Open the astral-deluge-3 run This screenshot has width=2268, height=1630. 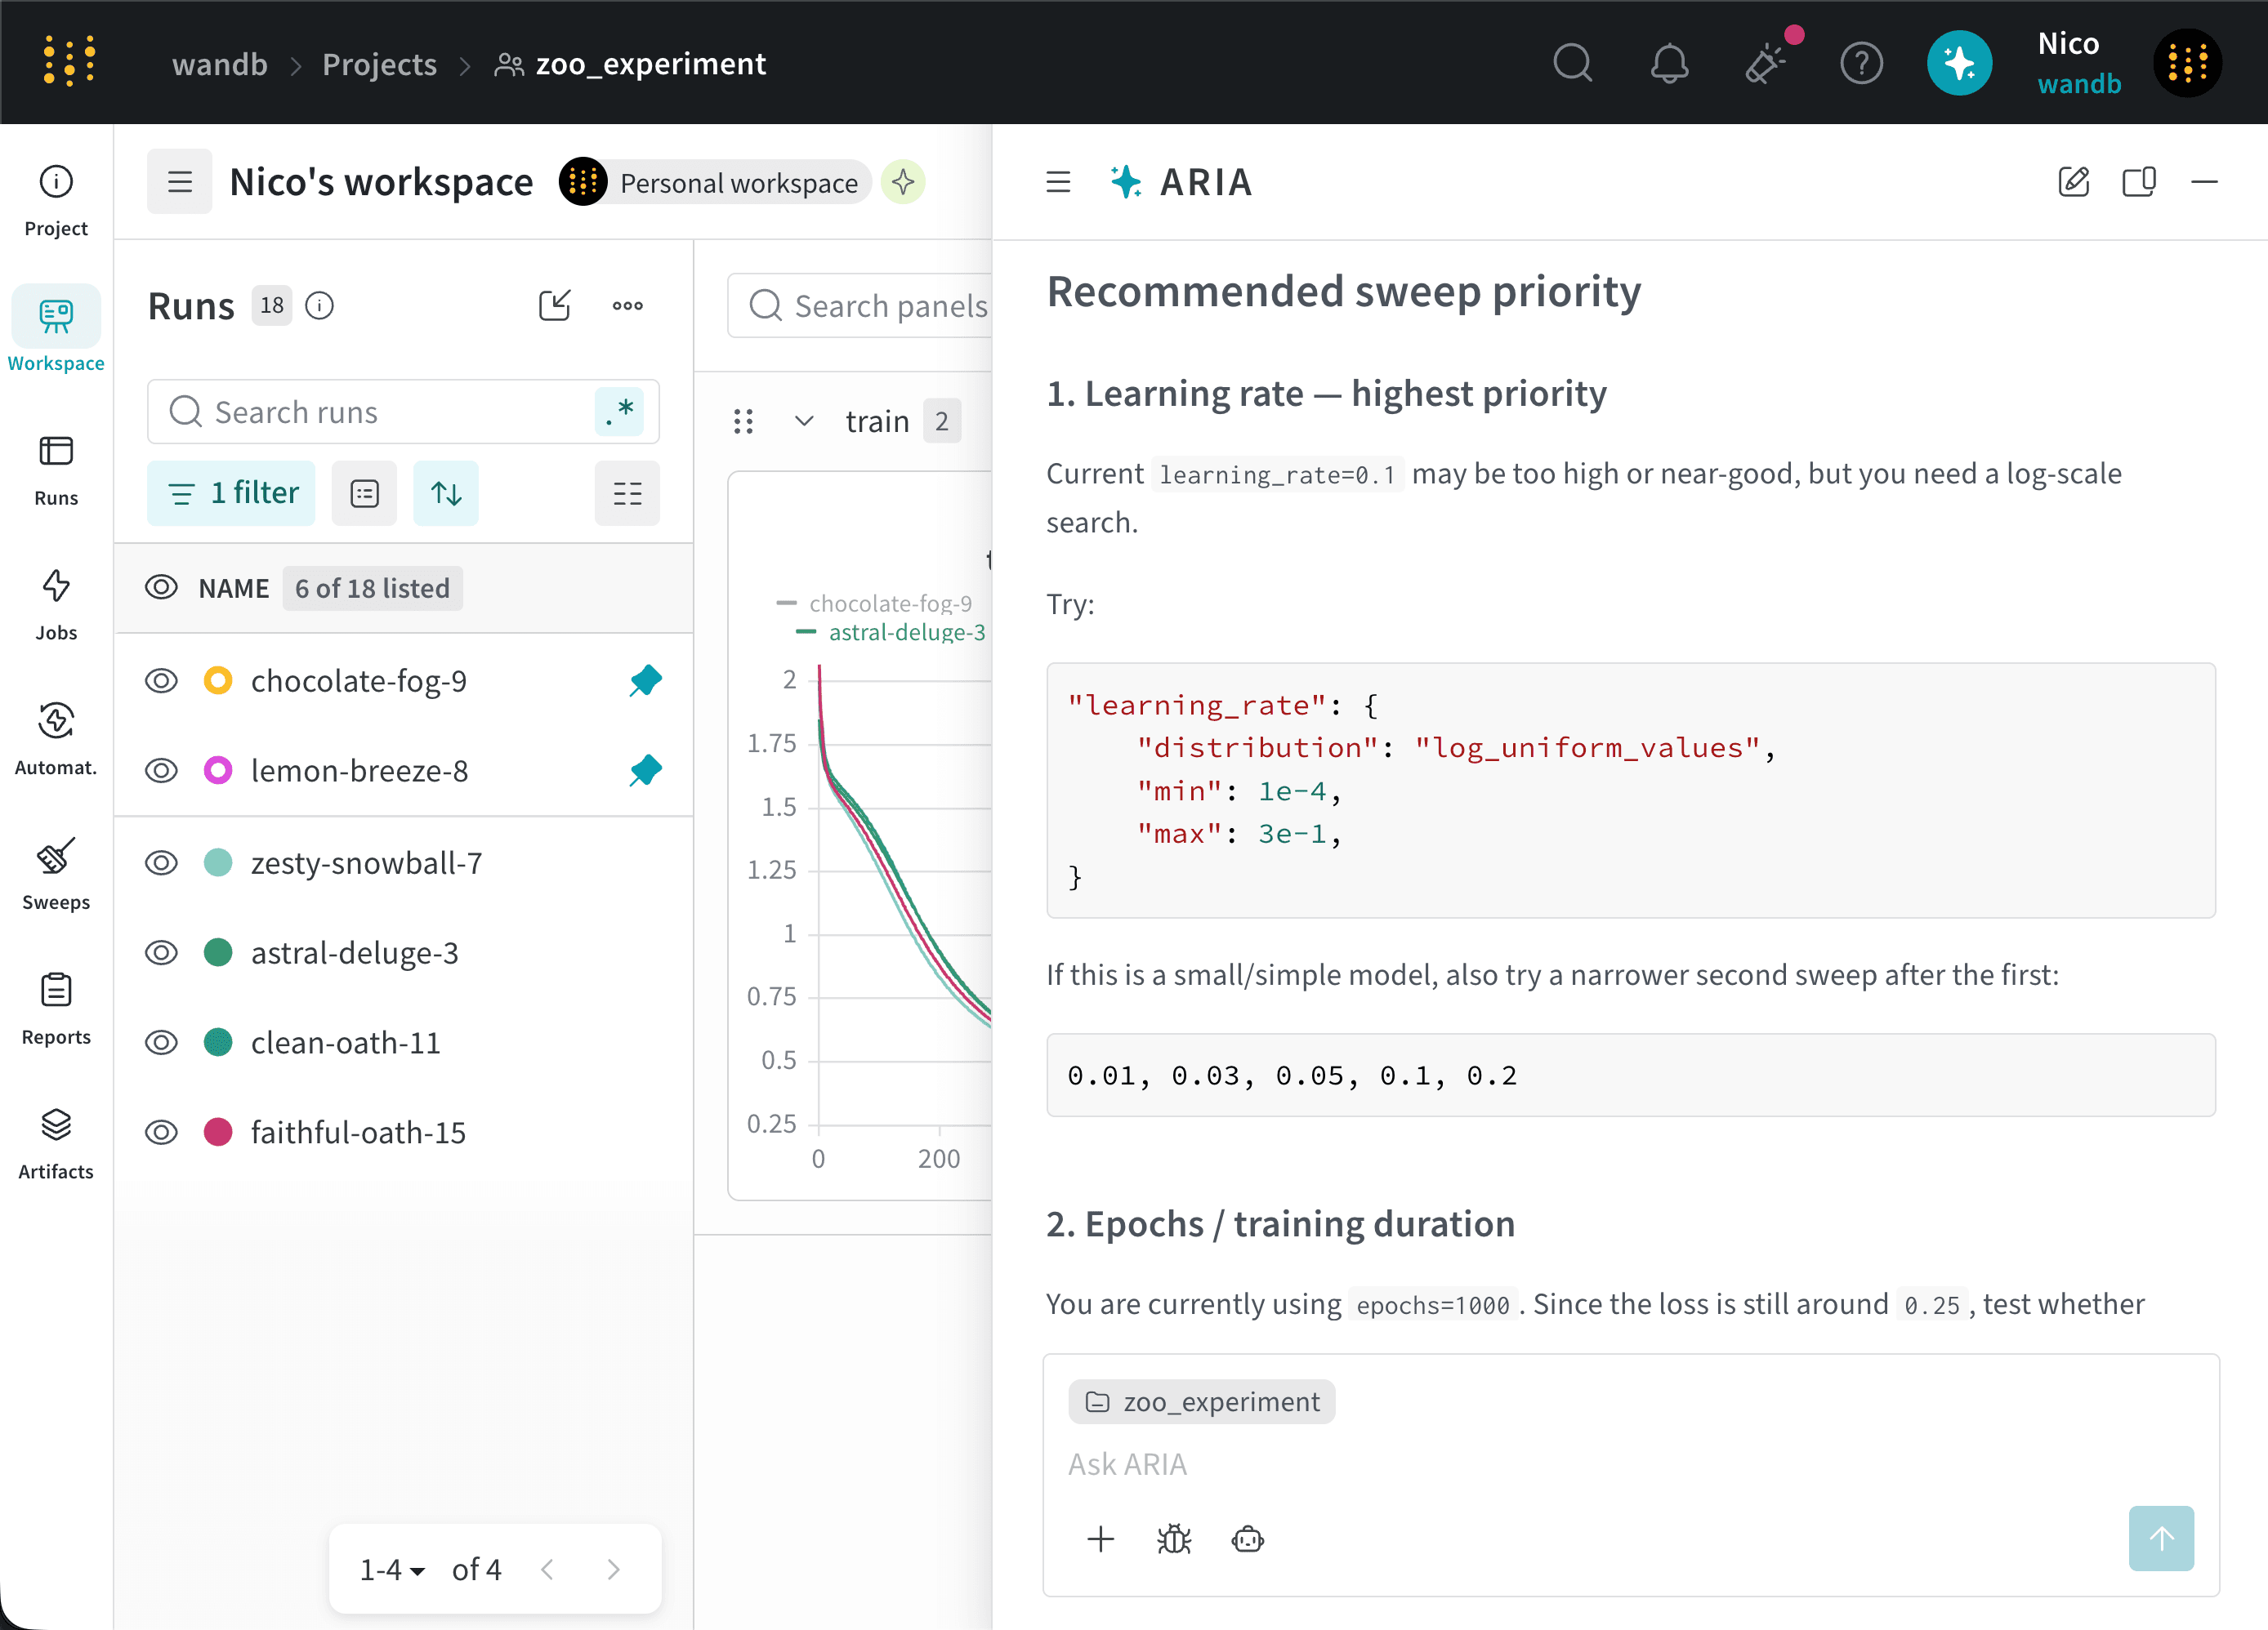pyautogui.click(x=355, y=953)
